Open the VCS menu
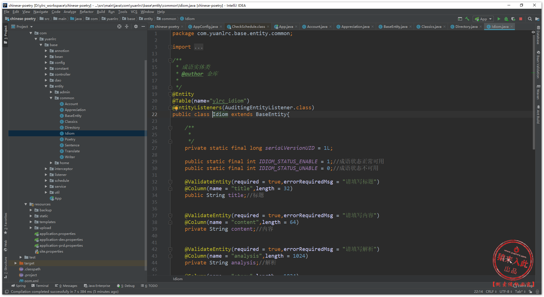 134,12
